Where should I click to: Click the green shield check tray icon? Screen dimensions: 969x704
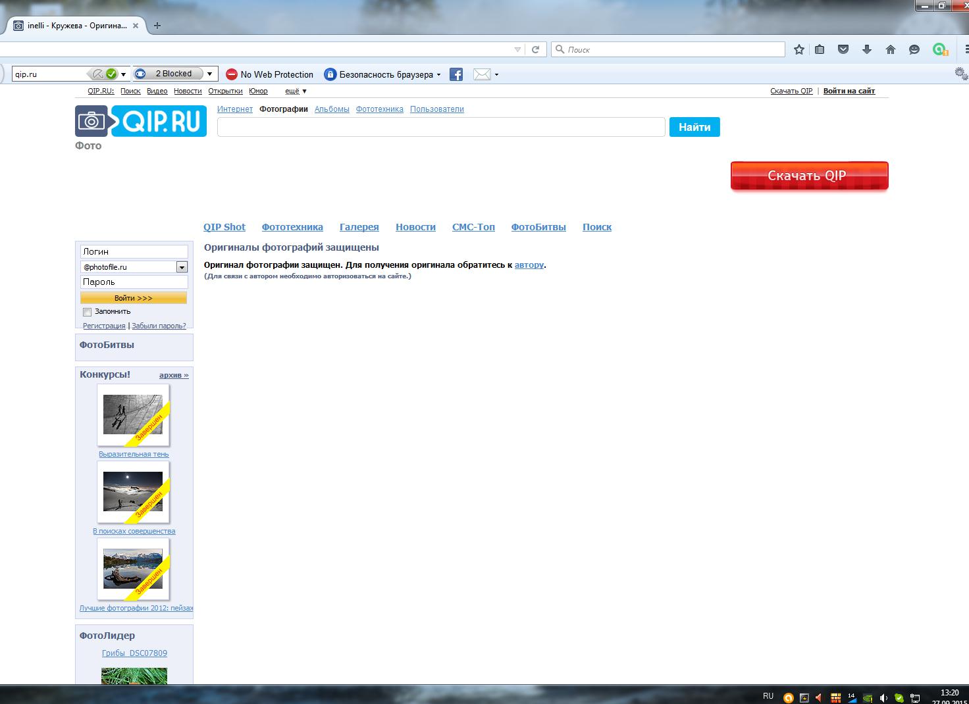tap(899, 697)
